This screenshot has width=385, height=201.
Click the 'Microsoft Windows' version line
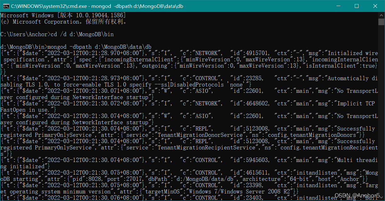tap(63, 15)
